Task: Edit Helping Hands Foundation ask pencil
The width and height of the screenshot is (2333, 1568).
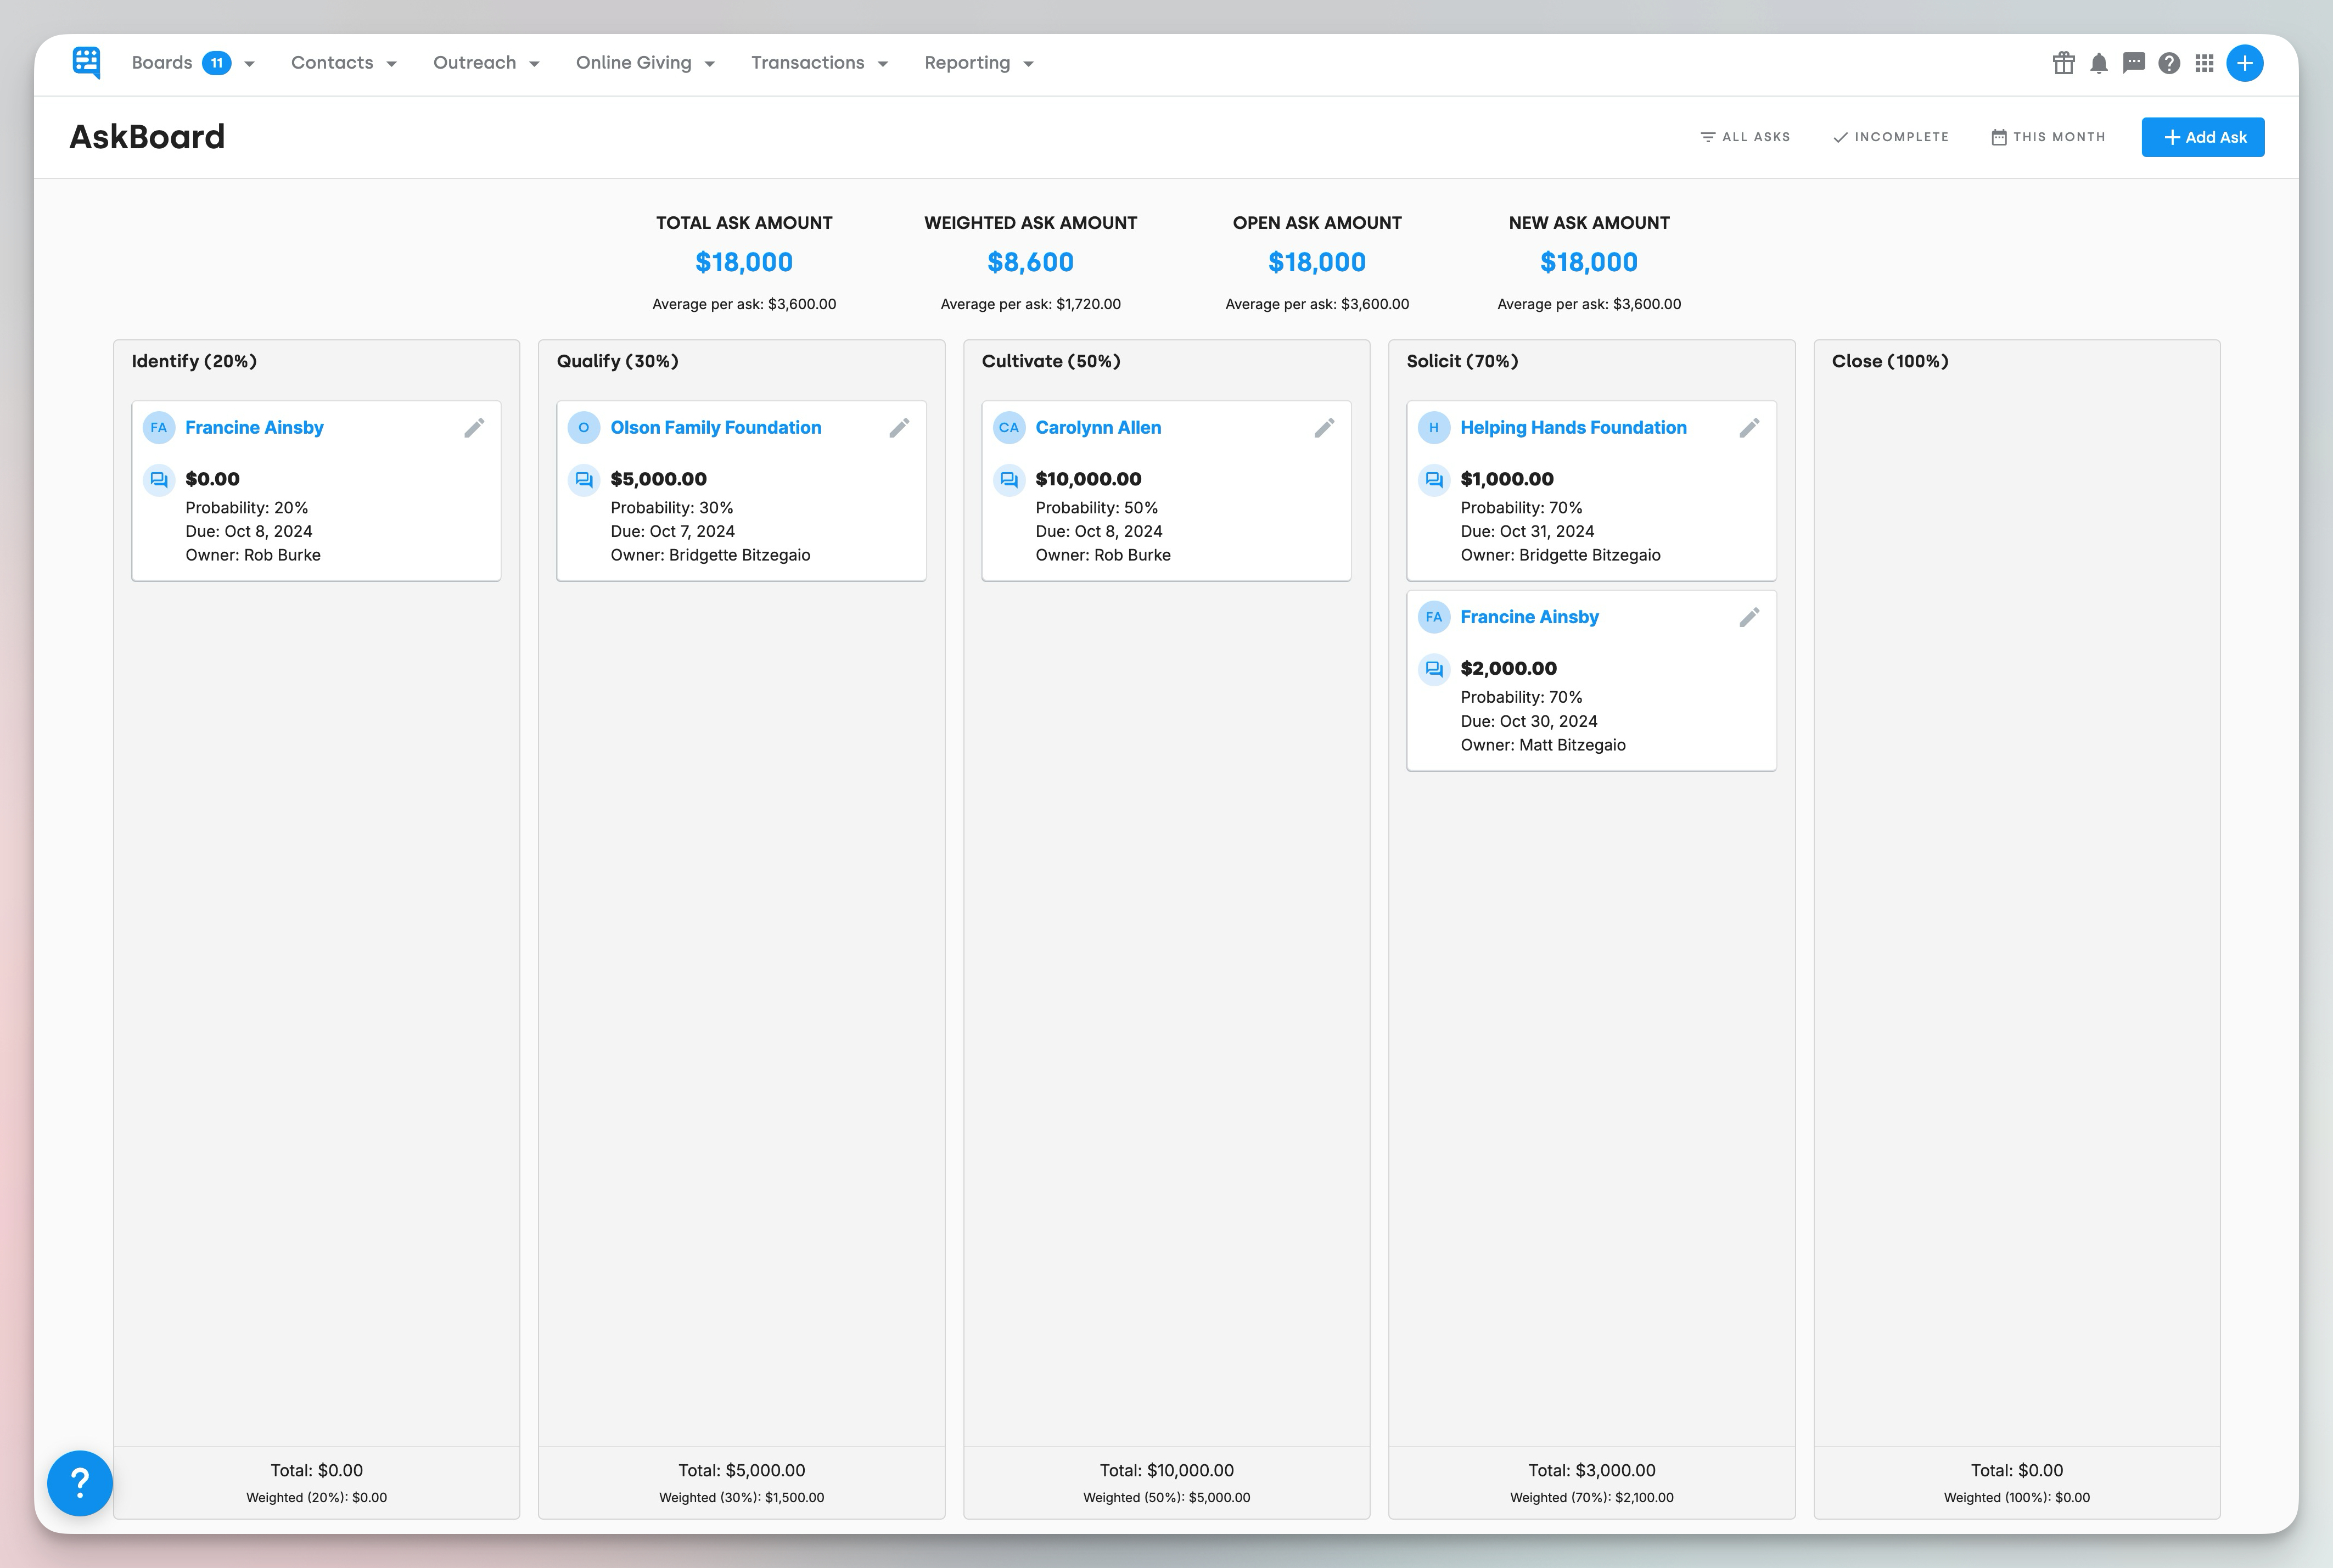Action: 1749,428
